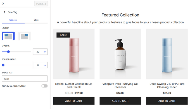Click the px unit in the Spacing field
The height and width of the screenshot is (109, 190).
(45, 52)
